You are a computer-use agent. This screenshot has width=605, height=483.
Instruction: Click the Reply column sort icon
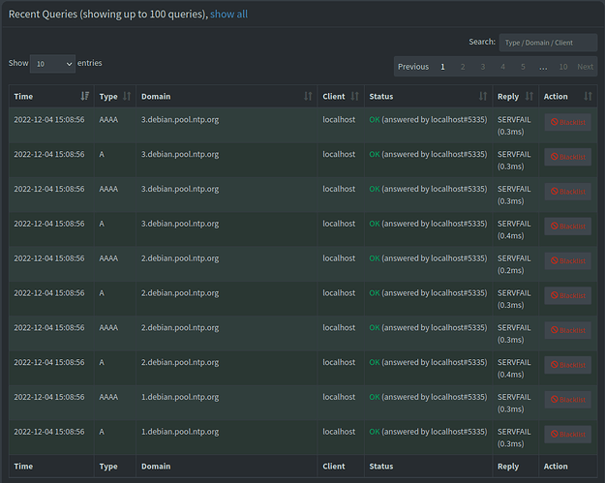(529, 97)
